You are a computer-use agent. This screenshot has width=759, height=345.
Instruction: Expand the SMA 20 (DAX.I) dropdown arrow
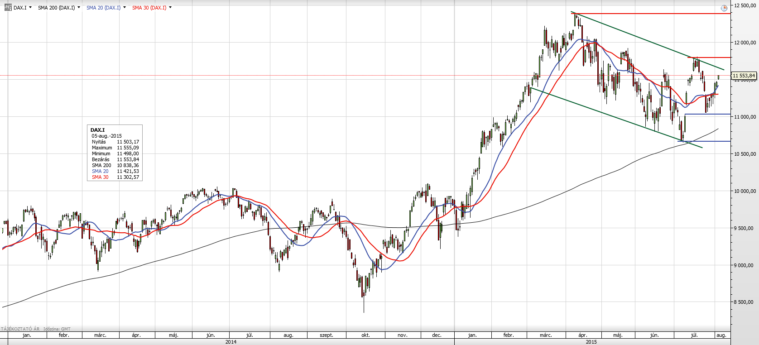(125, 8)
